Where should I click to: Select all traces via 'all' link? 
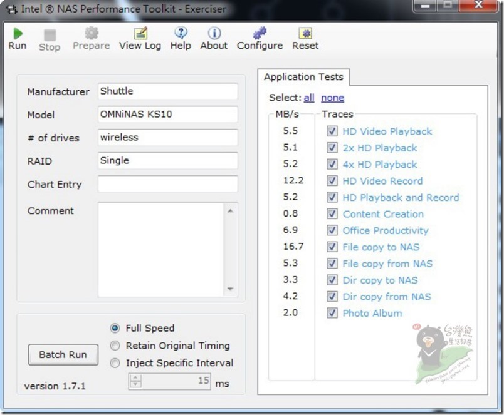(x=309, y=98)
